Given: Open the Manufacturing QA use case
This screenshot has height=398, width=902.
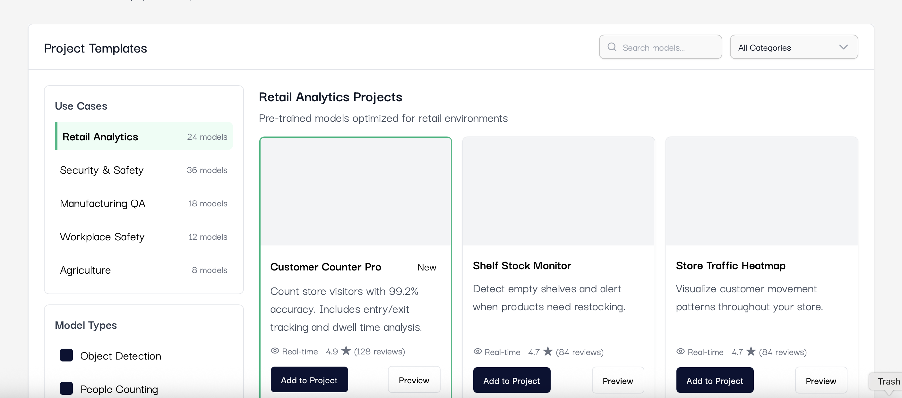Looking at the screenshot, I should pos(144,203).
